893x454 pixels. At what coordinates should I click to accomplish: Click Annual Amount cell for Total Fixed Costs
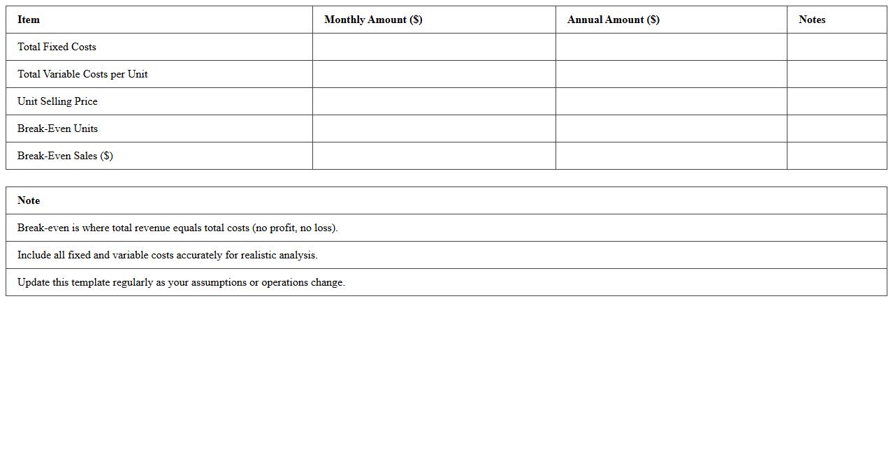click(671, 47)
